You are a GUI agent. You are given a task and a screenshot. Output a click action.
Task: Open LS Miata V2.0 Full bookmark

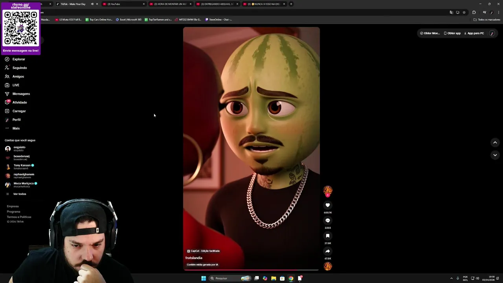[x=68, y=20]
